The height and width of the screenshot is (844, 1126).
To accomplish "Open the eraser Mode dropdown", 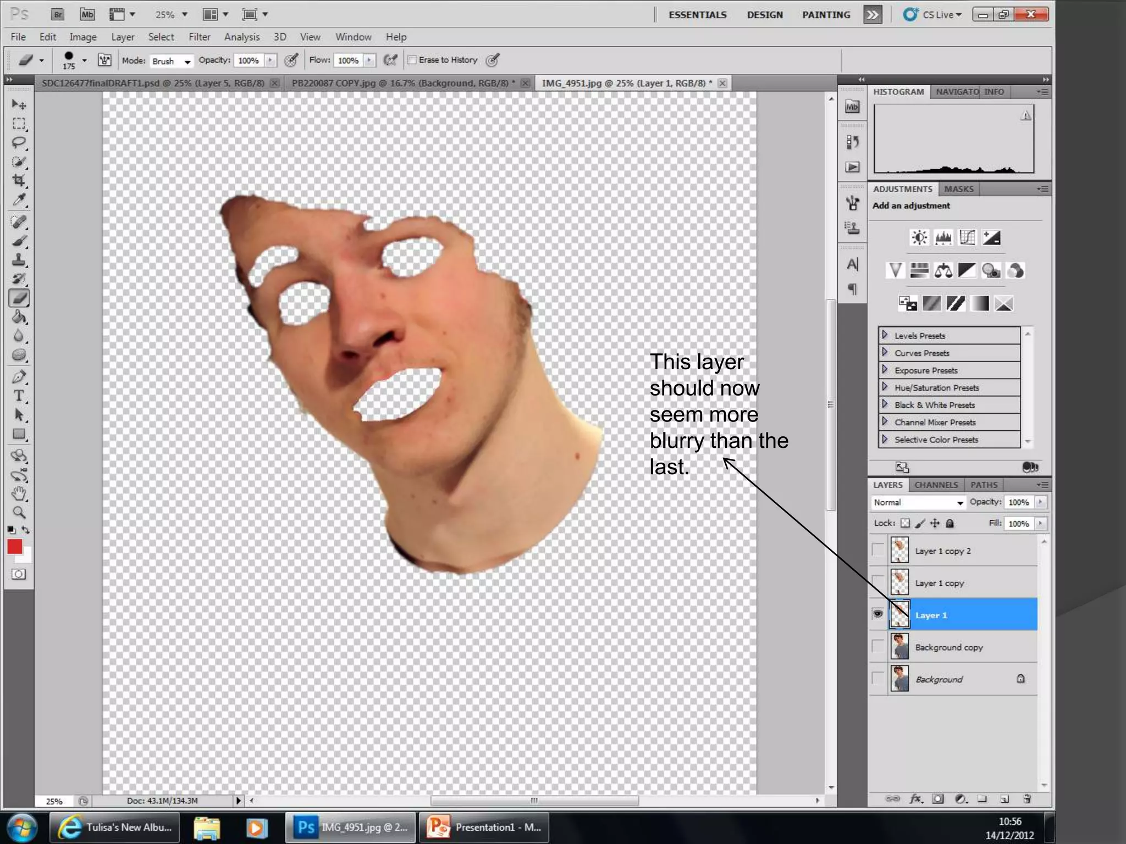I will [x=171, y=61].
